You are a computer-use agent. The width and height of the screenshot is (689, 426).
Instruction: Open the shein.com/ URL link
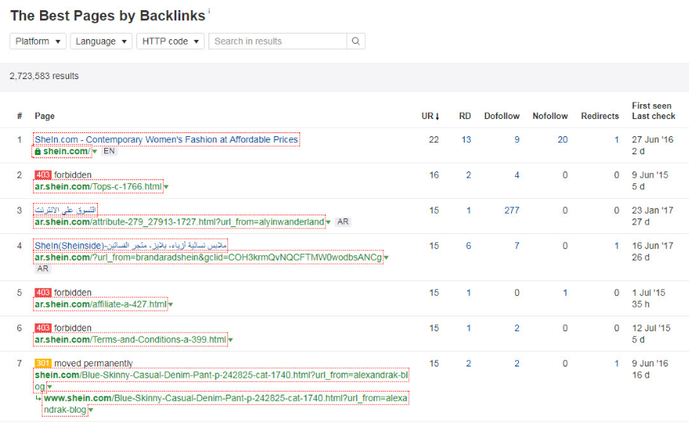tap(67, 151)
